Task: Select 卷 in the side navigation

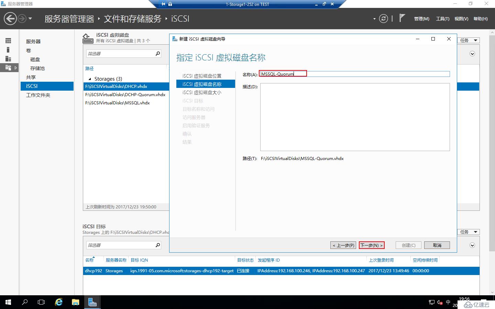Action: click(x=29, y=50)
